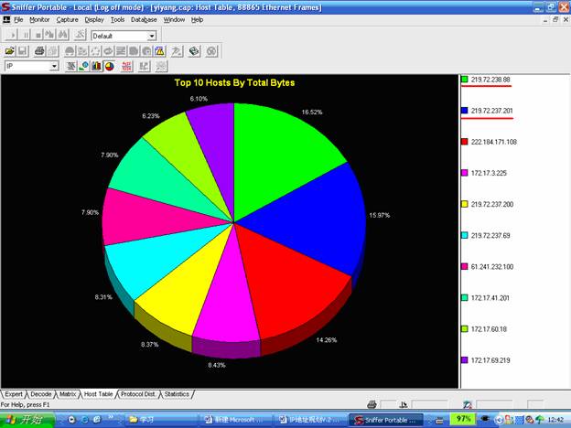Switch to the Matrix tab
The image size is (571, 428).
coord(68,394)
